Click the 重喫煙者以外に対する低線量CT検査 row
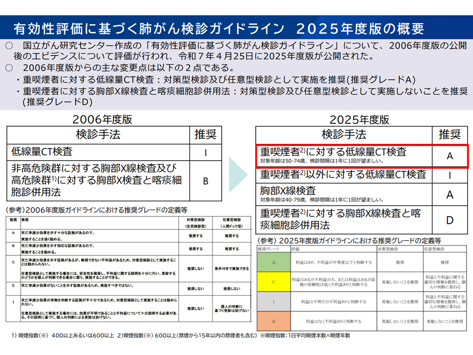The height and width of the screenshot is (355, 473). coord(344,175)
